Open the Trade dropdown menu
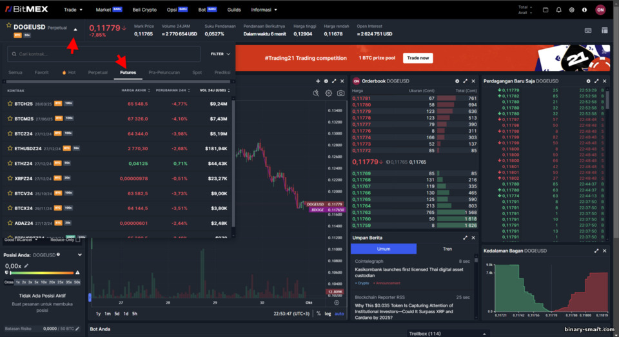 click(73, 10)
